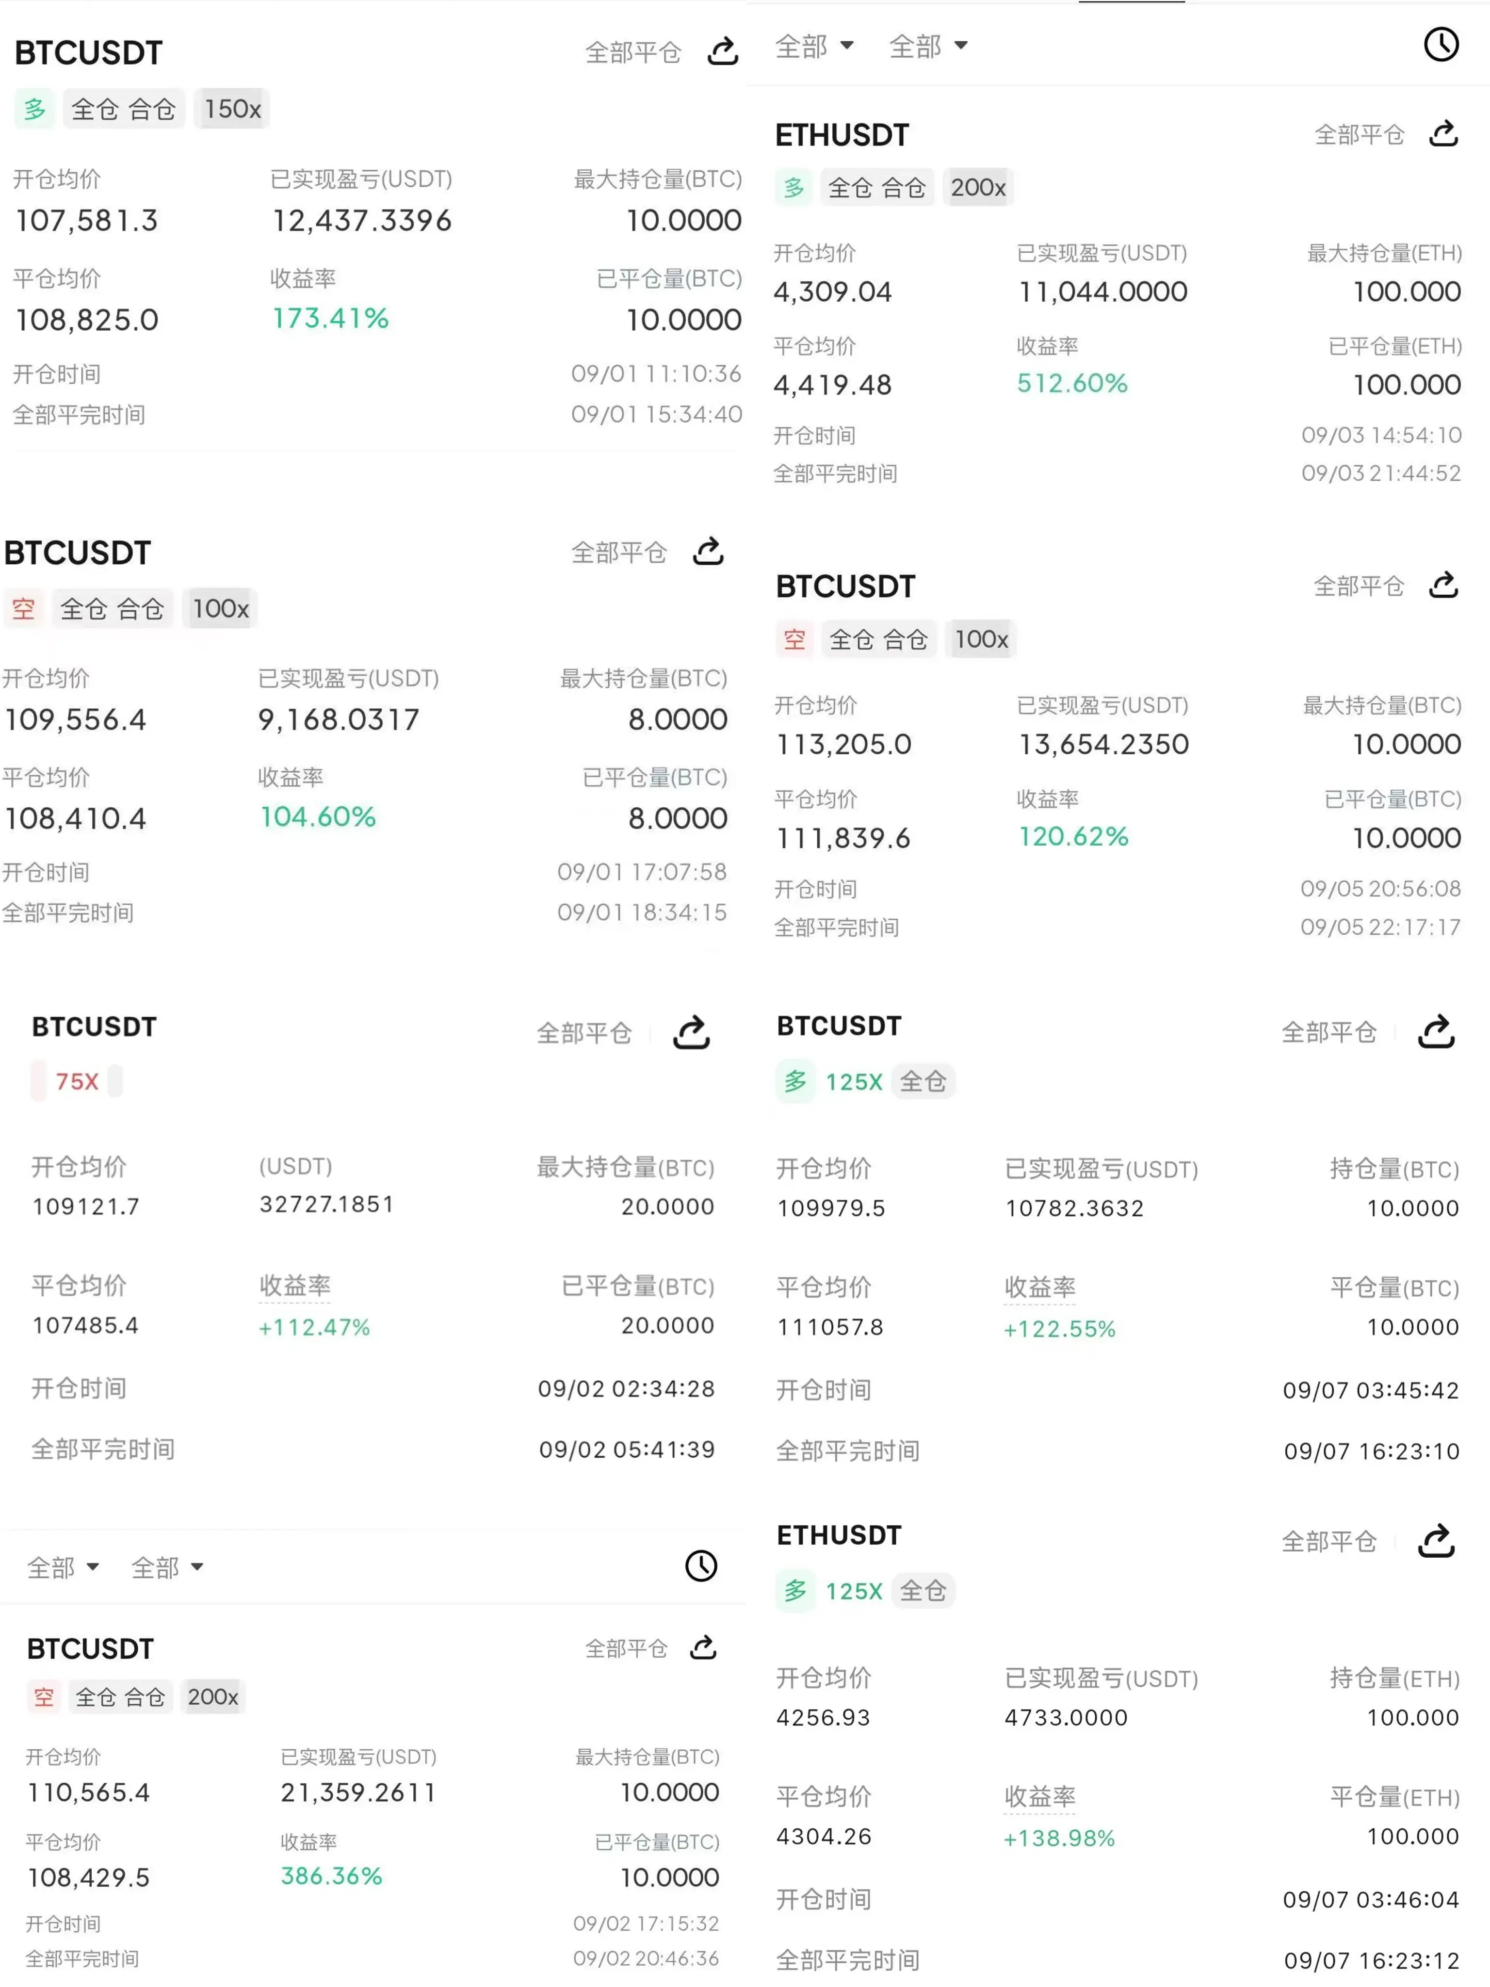Tap the 150x leverage tag
This screenshot has width=1490, height=1987.
point(233,109)
